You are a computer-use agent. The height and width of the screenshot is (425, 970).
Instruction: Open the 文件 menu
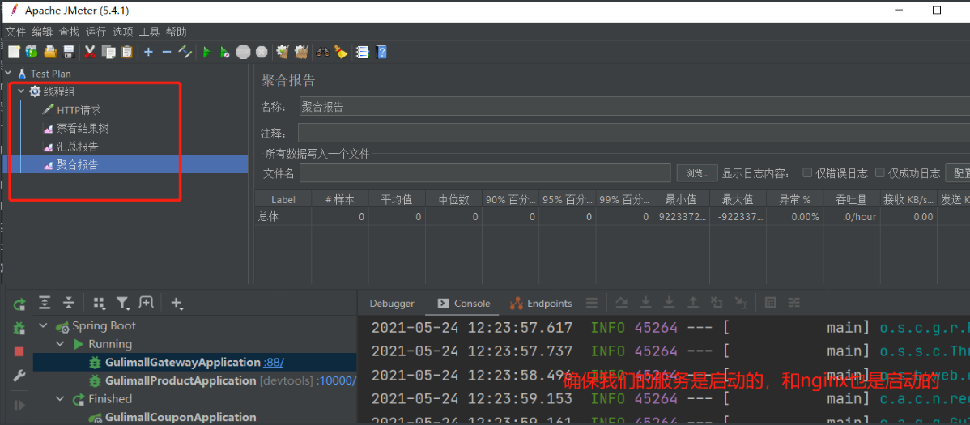15,32
